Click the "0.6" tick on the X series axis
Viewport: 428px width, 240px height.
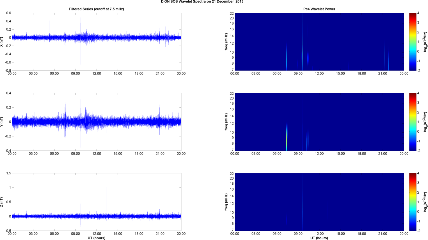point(9,13)
